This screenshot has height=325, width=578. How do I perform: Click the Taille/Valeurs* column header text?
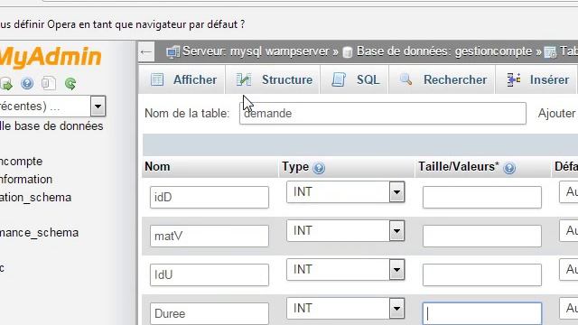point(459,166)
